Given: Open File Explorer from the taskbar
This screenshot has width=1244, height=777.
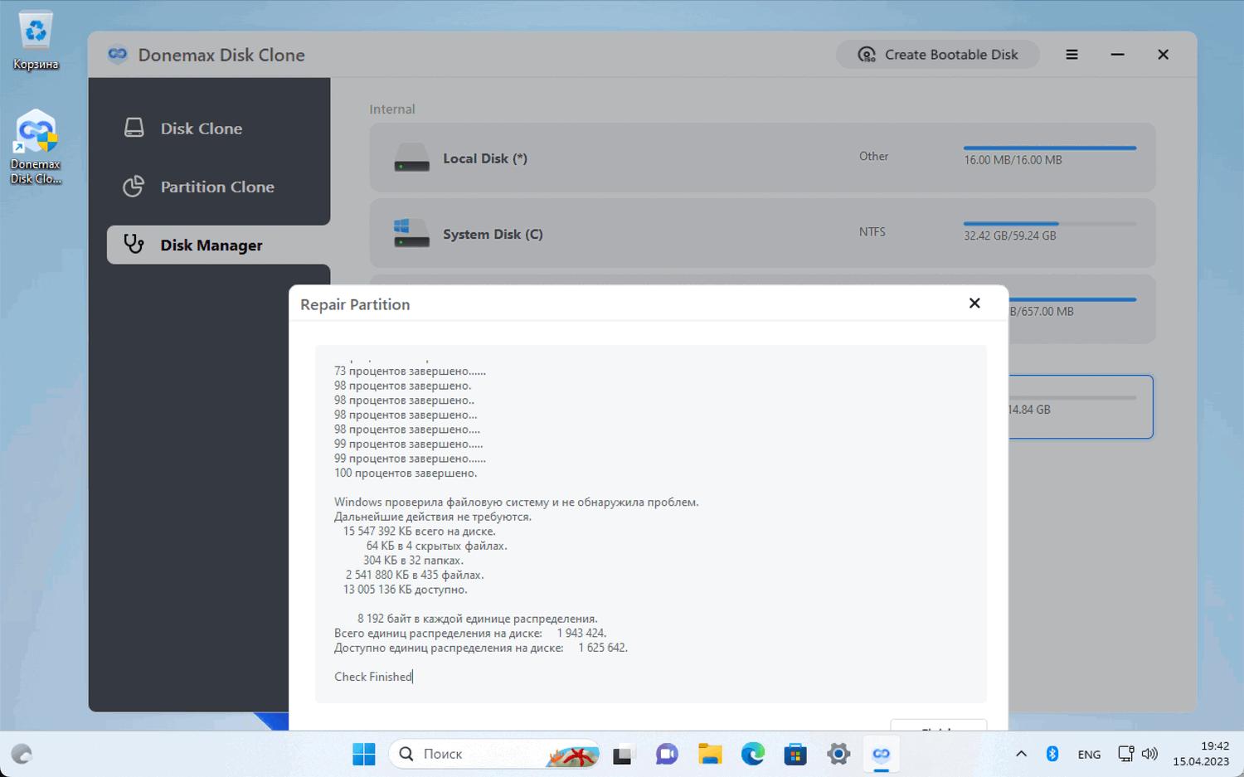Looking at the screenshot, I should 710,754.
